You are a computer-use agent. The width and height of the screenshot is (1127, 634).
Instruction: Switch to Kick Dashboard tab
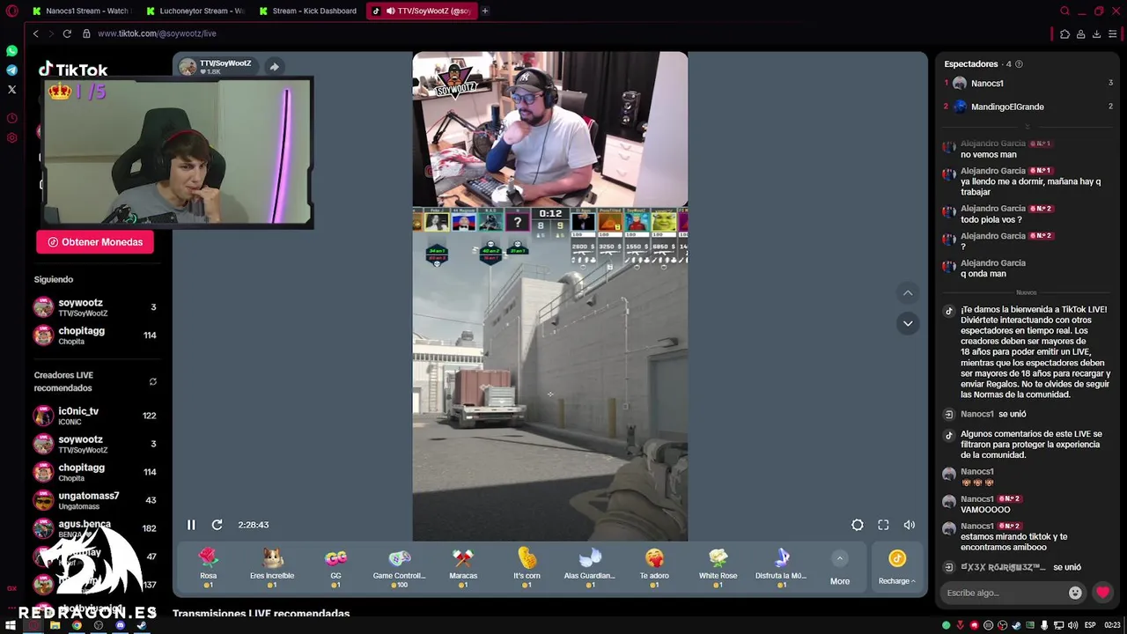[308, 11]
